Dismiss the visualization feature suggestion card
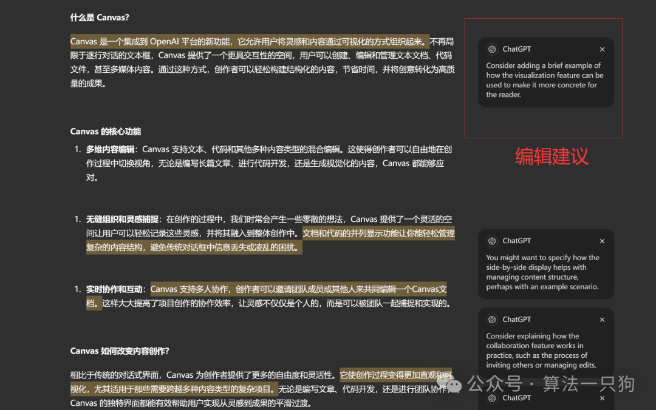Image resolution: width=656 pixels, height=410 pixels. pos(602,49)
